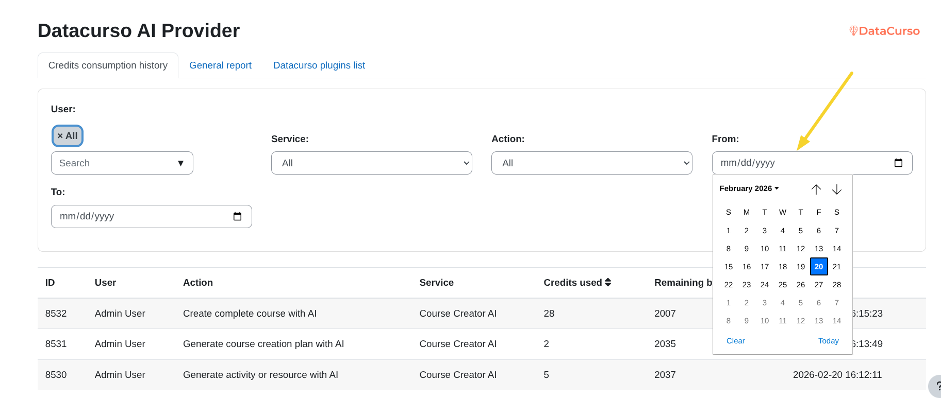Open the Datacurso plugins list tab
Viewport: 941px width, 398px height.
319,65
